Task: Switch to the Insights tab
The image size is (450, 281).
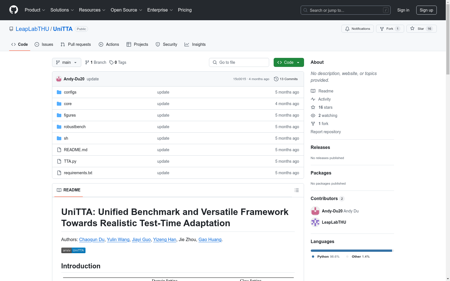Action: tap(195, 44)
